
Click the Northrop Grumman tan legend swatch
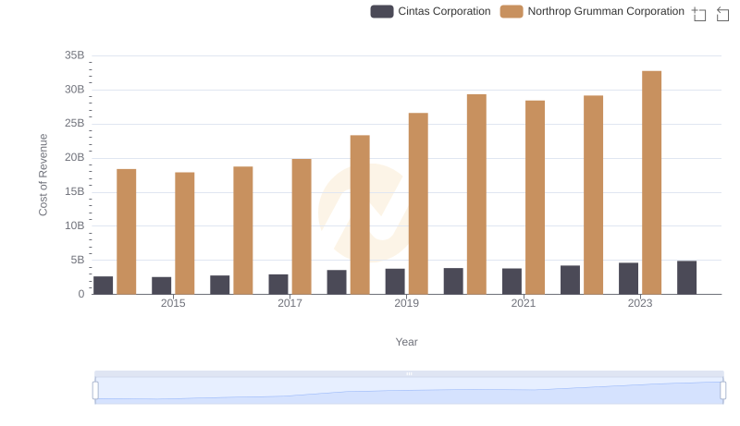512,11
